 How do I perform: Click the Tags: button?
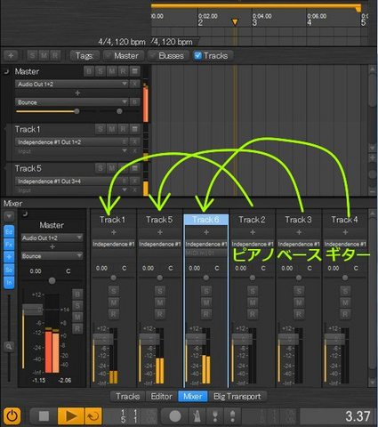(x=84, y=55)
